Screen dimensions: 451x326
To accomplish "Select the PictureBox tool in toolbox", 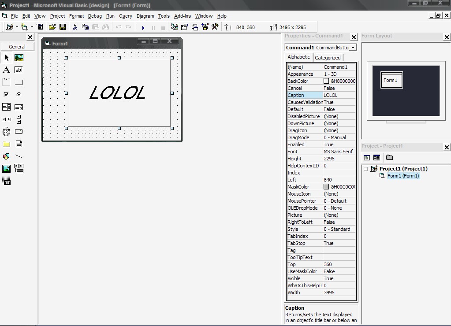I will [x=19, y=58].
